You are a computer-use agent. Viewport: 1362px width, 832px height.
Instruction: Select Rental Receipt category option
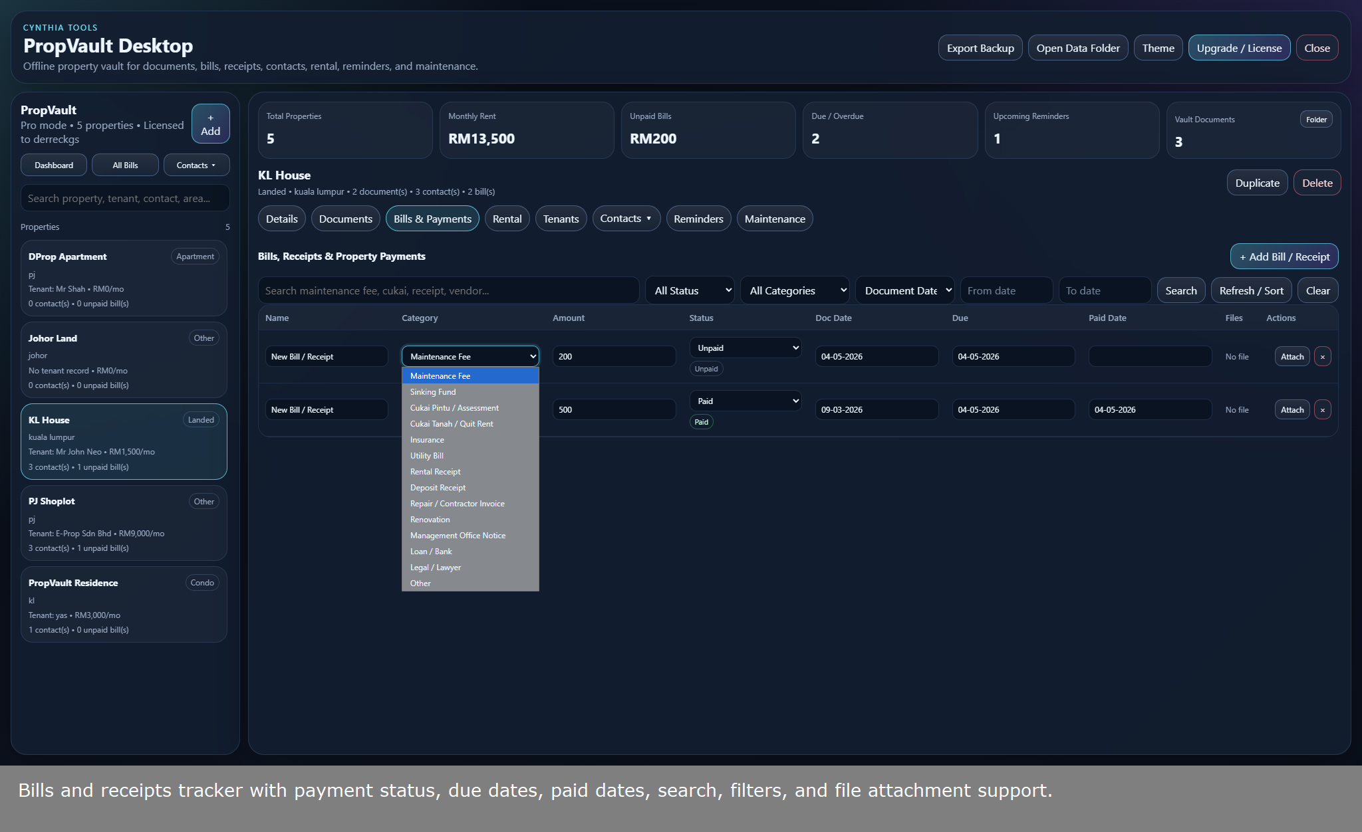click(x=470, y=472)
